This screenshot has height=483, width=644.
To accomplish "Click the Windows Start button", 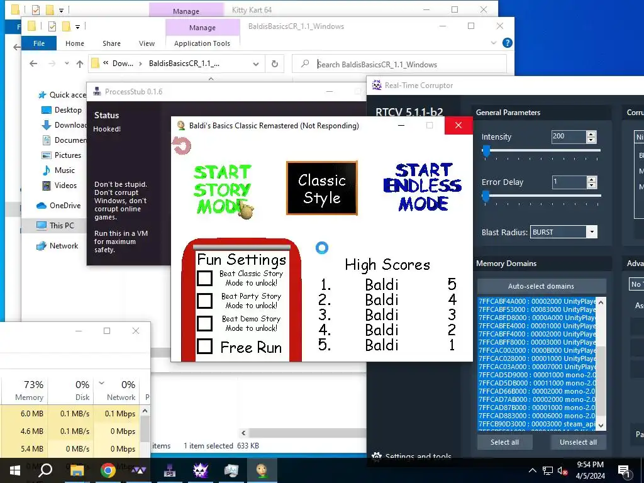I will [15, 470].
